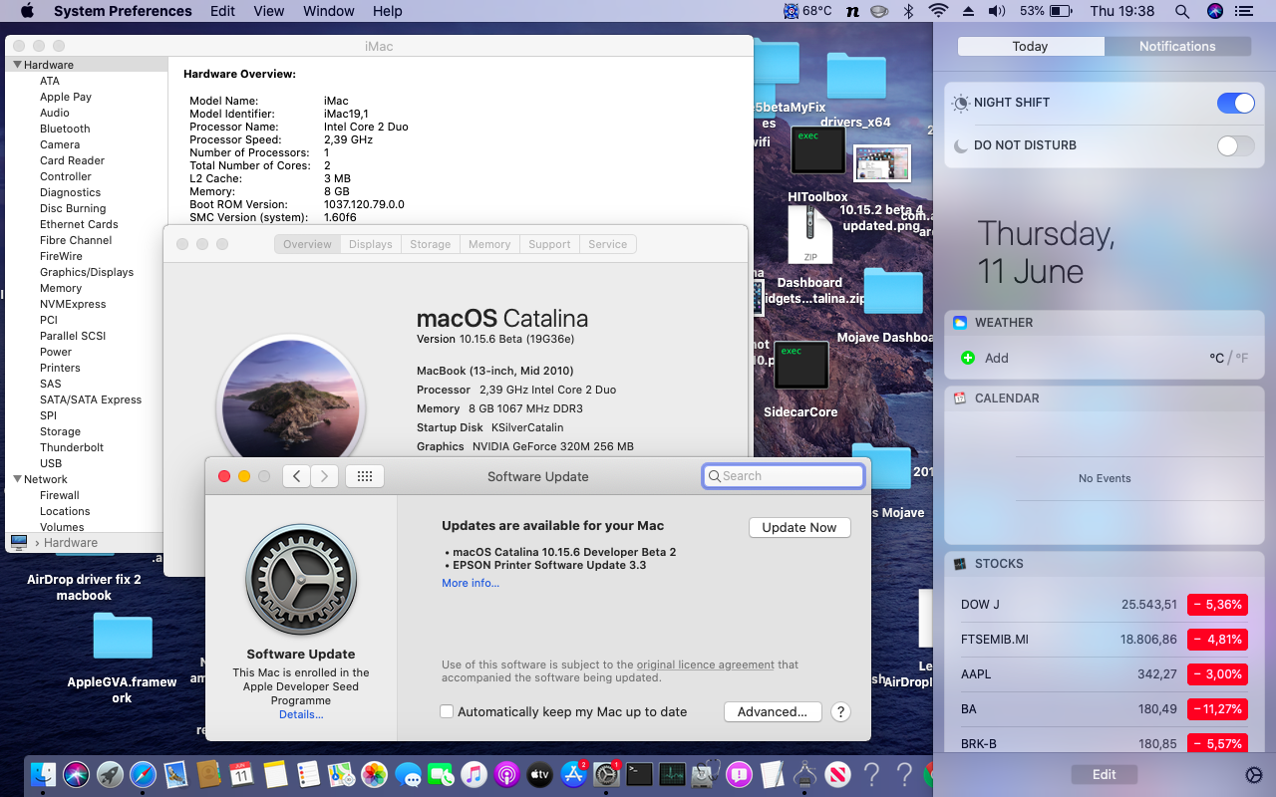Open the Window menu

[x=328, y=11]
